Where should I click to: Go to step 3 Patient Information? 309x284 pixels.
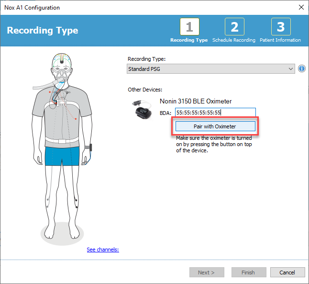[281, 27]
